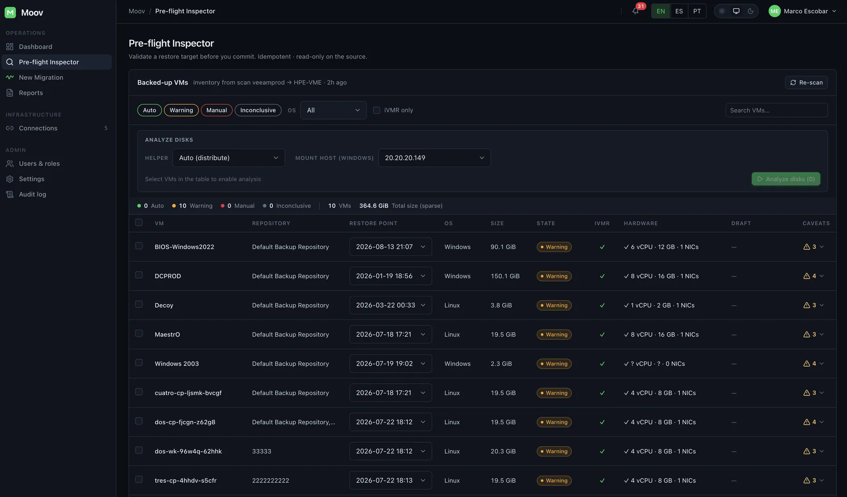Image resolution: width=847 pixels, height=497 pixels.
Task: Click the Reports document icon
Action: point(10,93)
